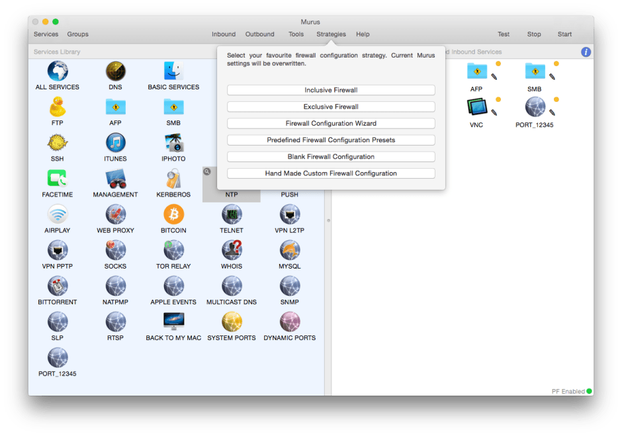The image size is (622, 436).
Task: Open the Inbound menu
Action: [224, 34]
